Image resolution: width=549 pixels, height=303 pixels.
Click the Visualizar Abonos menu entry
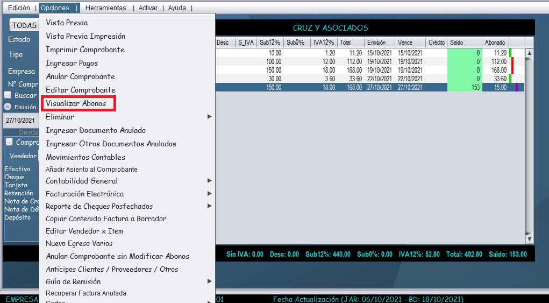pos(76,103)
